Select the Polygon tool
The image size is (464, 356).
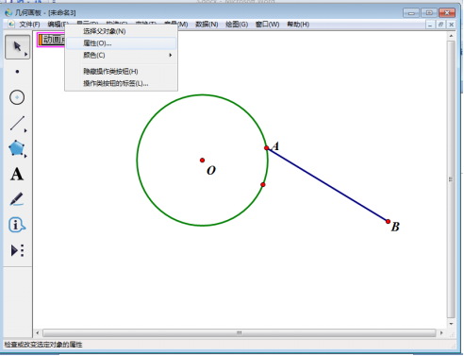pyautogui.click(x=17, y=148)
